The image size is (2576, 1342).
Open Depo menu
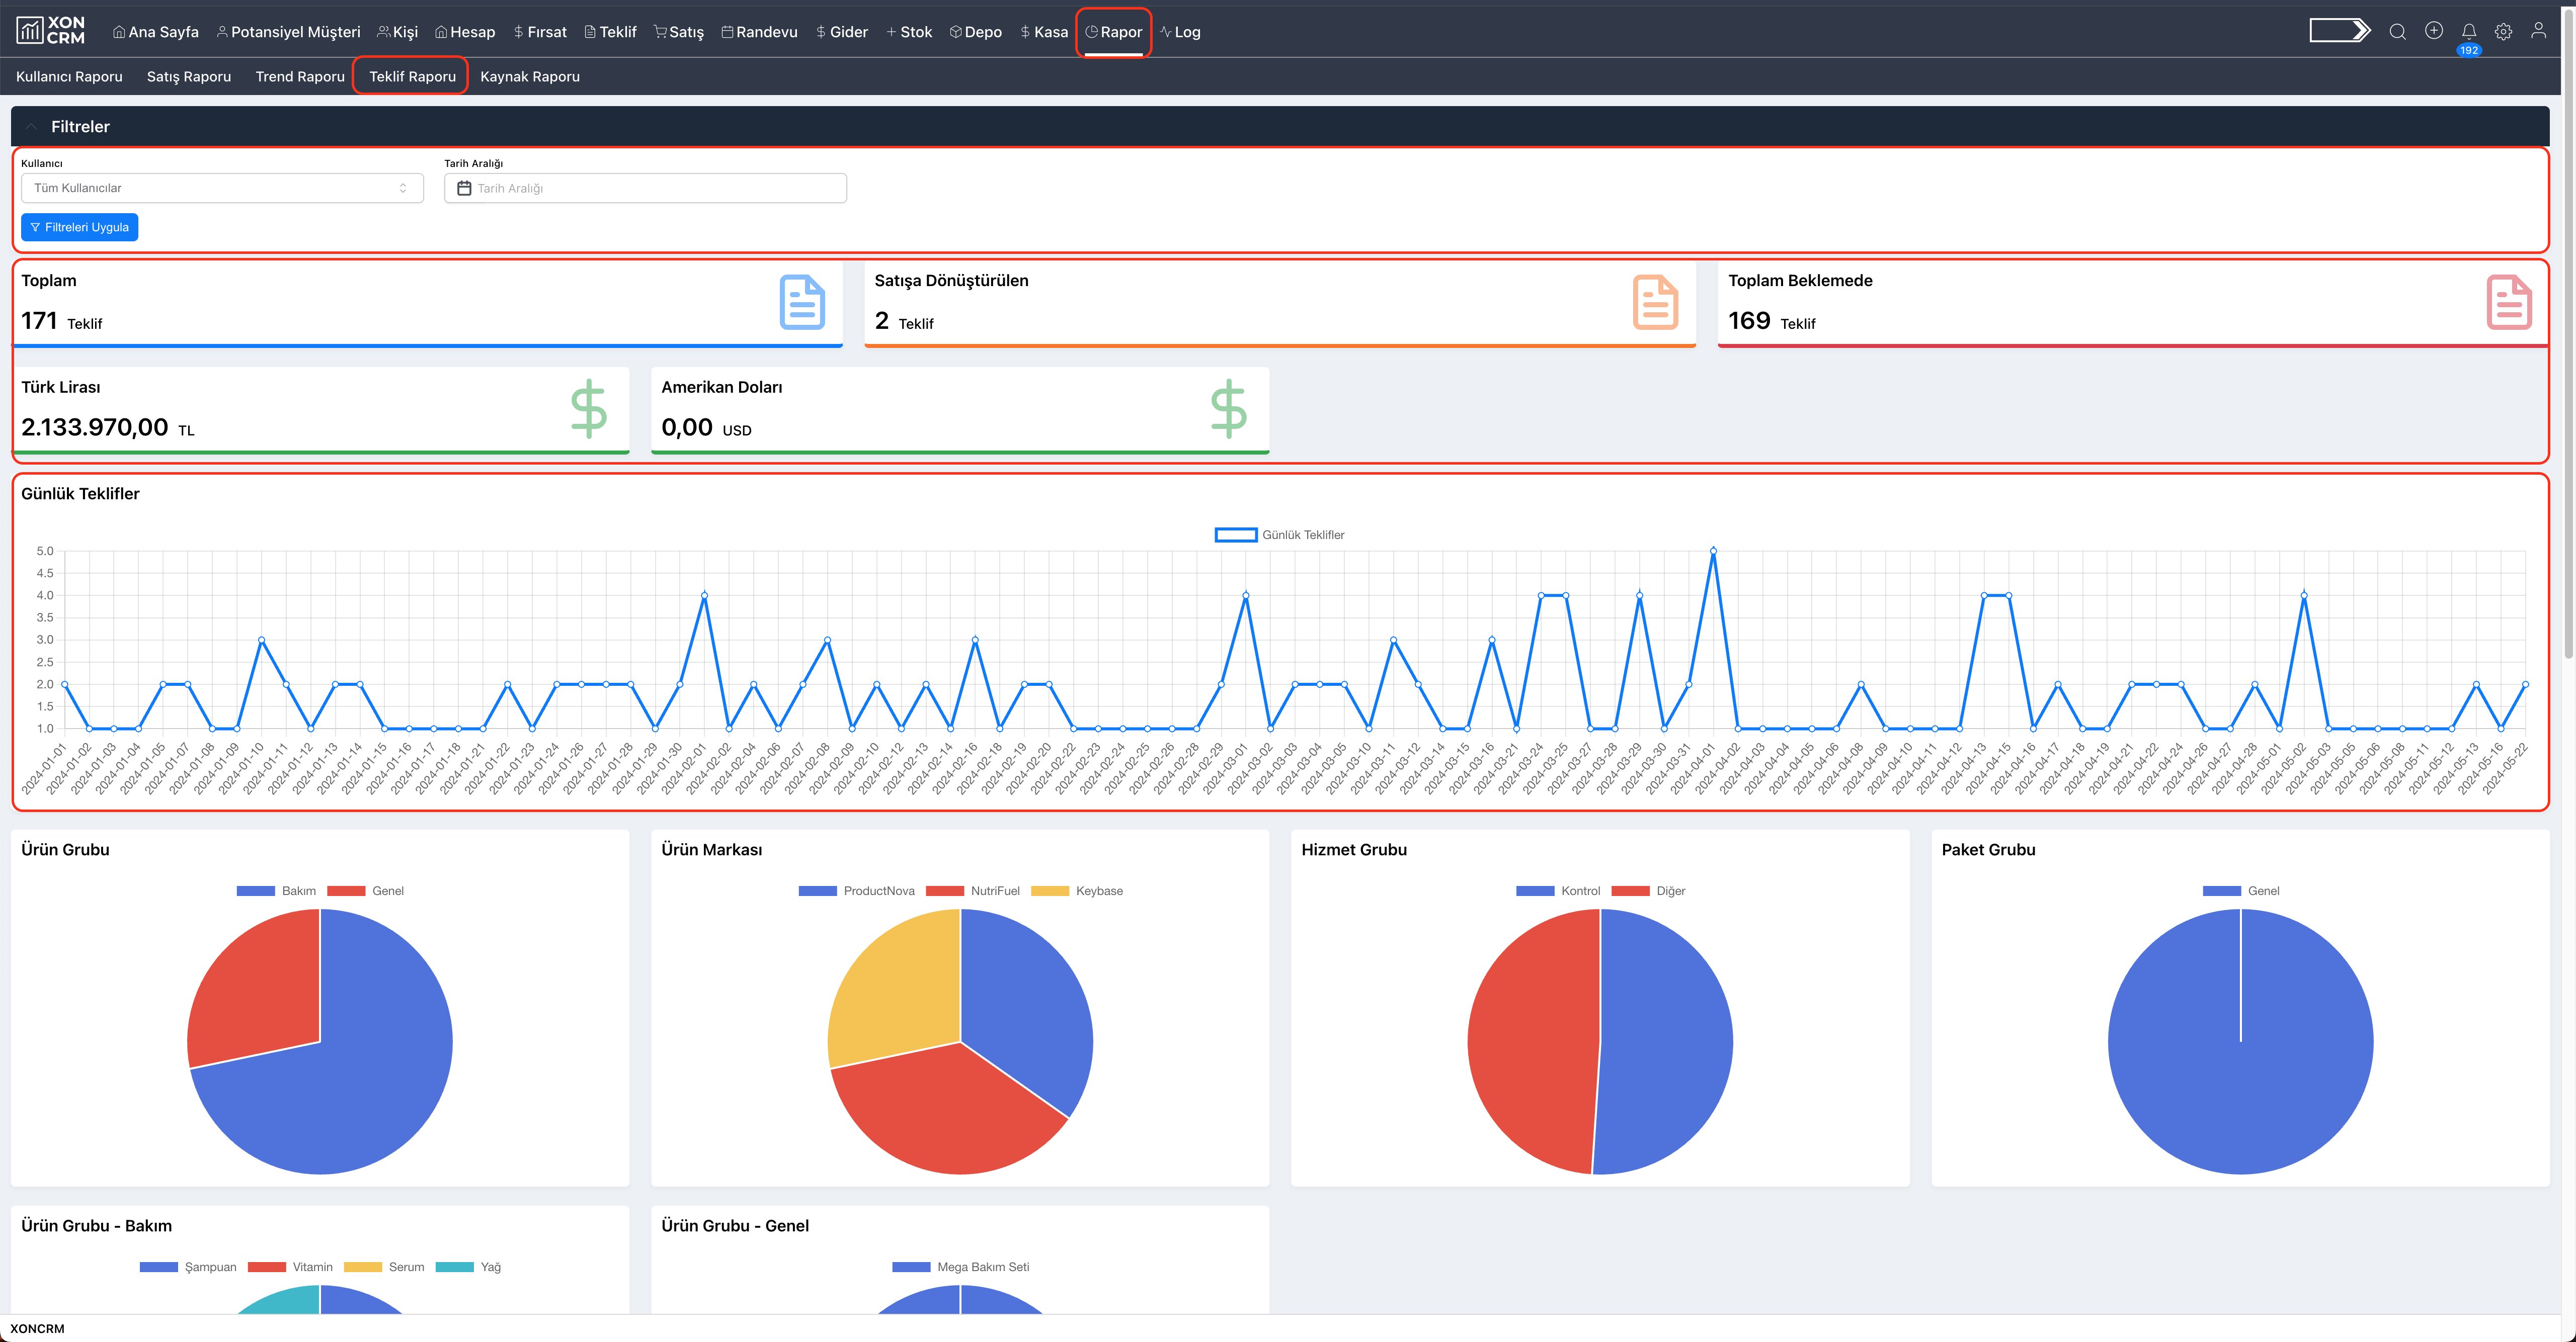(975, 32)
